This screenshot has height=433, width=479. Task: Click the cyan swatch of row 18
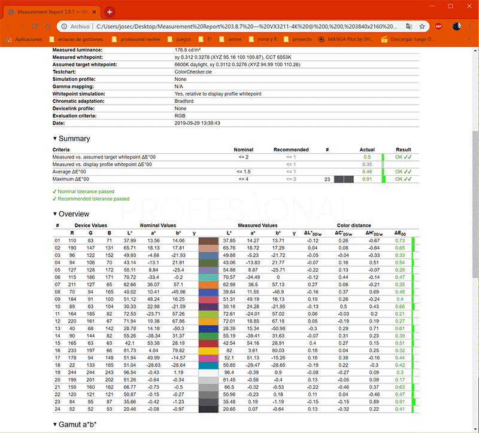[208, 365]
